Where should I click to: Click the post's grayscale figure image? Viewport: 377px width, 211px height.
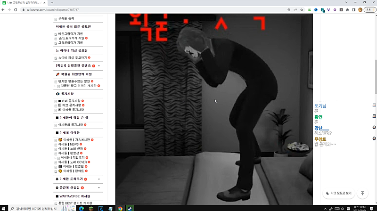214,109
